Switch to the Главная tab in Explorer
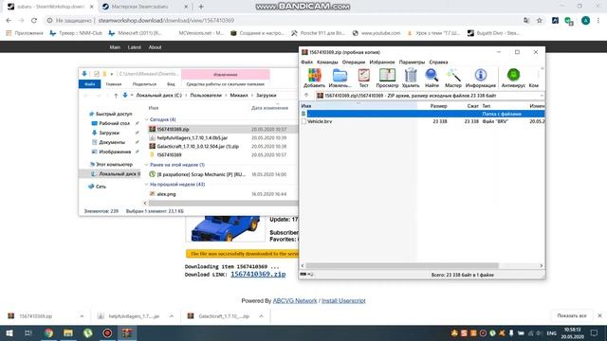This screenshot has height=341, width=607. tap(114, 84)
